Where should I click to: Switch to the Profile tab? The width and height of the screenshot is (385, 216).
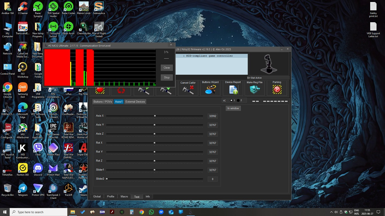coord(111,197)
